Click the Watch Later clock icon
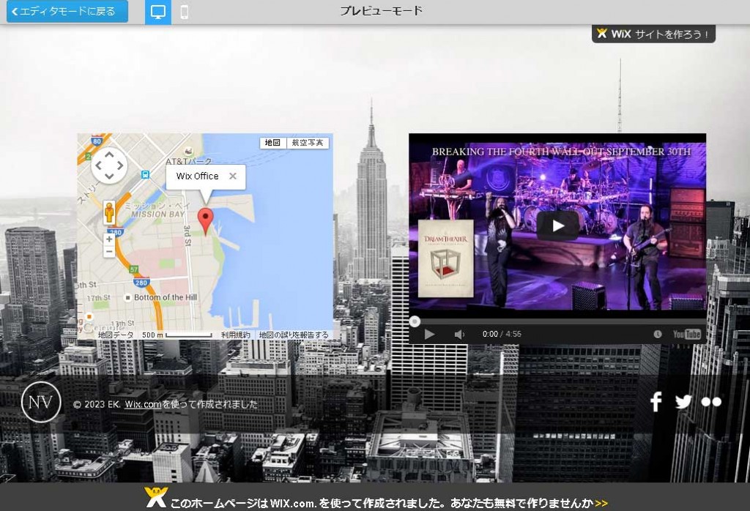 (658, 335)
